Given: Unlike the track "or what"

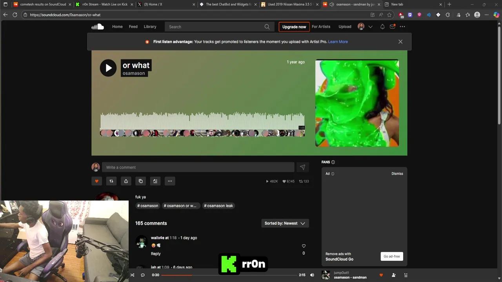Looking at the screenshot, I should 96,181.
